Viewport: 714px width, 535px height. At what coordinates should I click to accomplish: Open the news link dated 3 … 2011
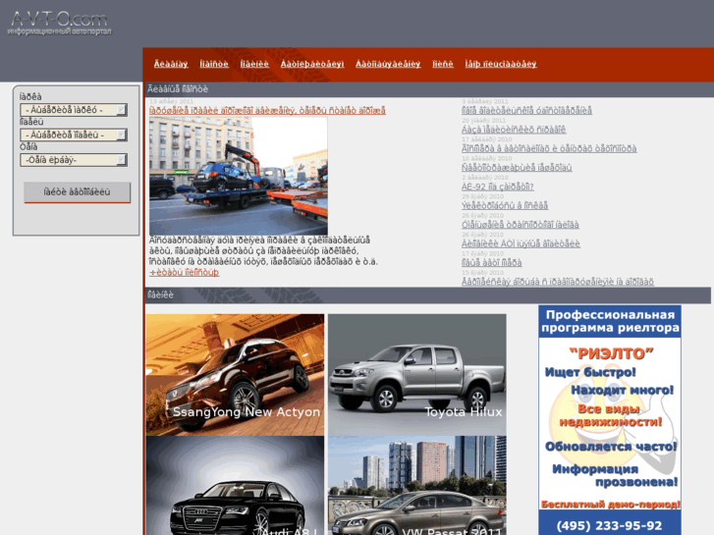[526, 111]
